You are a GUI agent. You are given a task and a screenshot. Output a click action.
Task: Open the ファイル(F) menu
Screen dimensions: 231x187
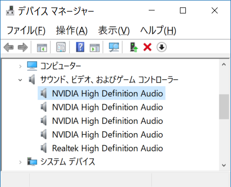pos(26,30)
